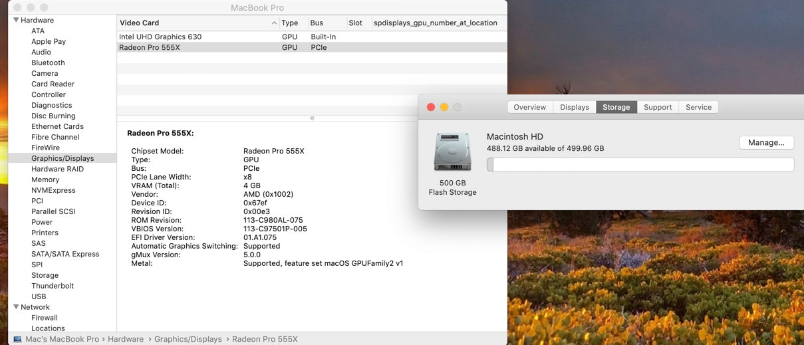This screenshot has width=804, height=345.
Task: Switch to the Overview tab
Action: (x=529, y=107)
